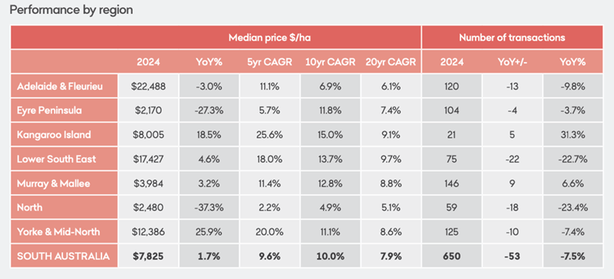Click the 10yr CAGR column header
The height and width of the screenshot is (279, 614).
[x=331, y=62]
